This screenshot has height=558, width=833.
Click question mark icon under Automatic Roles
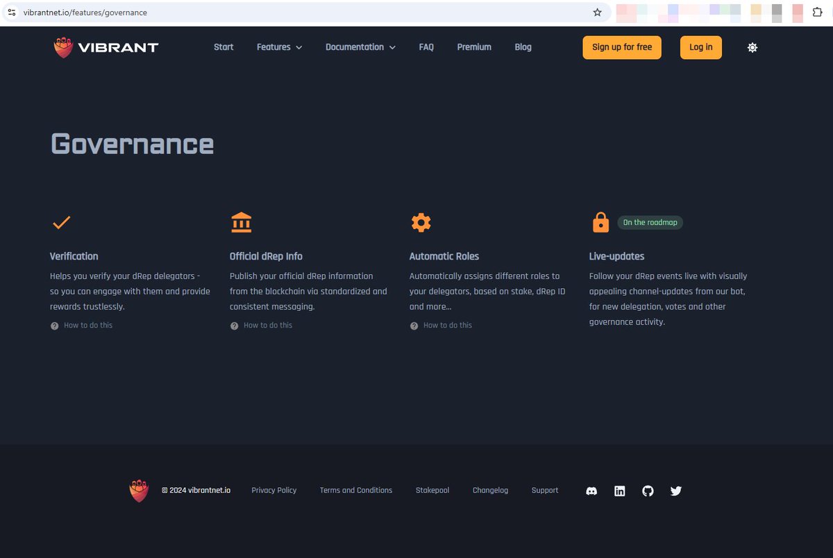(x=414, y=325)
